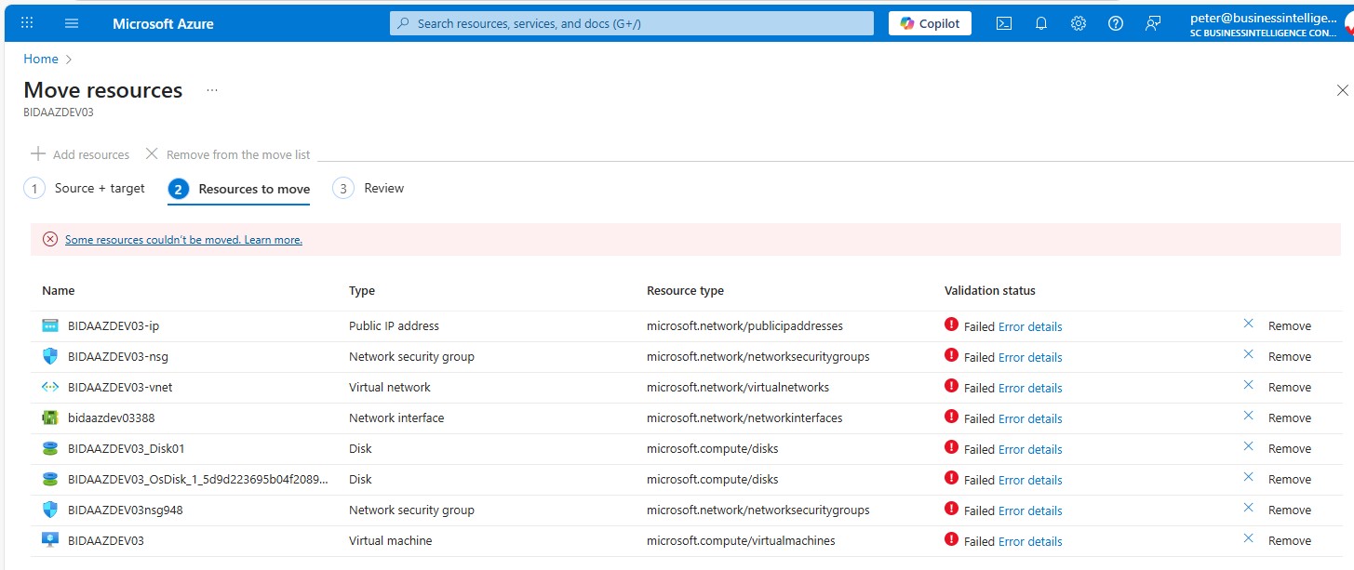The height and width of the screenshot is (570, 1354).
Task: Click Add resources
Action: point(80,154)
